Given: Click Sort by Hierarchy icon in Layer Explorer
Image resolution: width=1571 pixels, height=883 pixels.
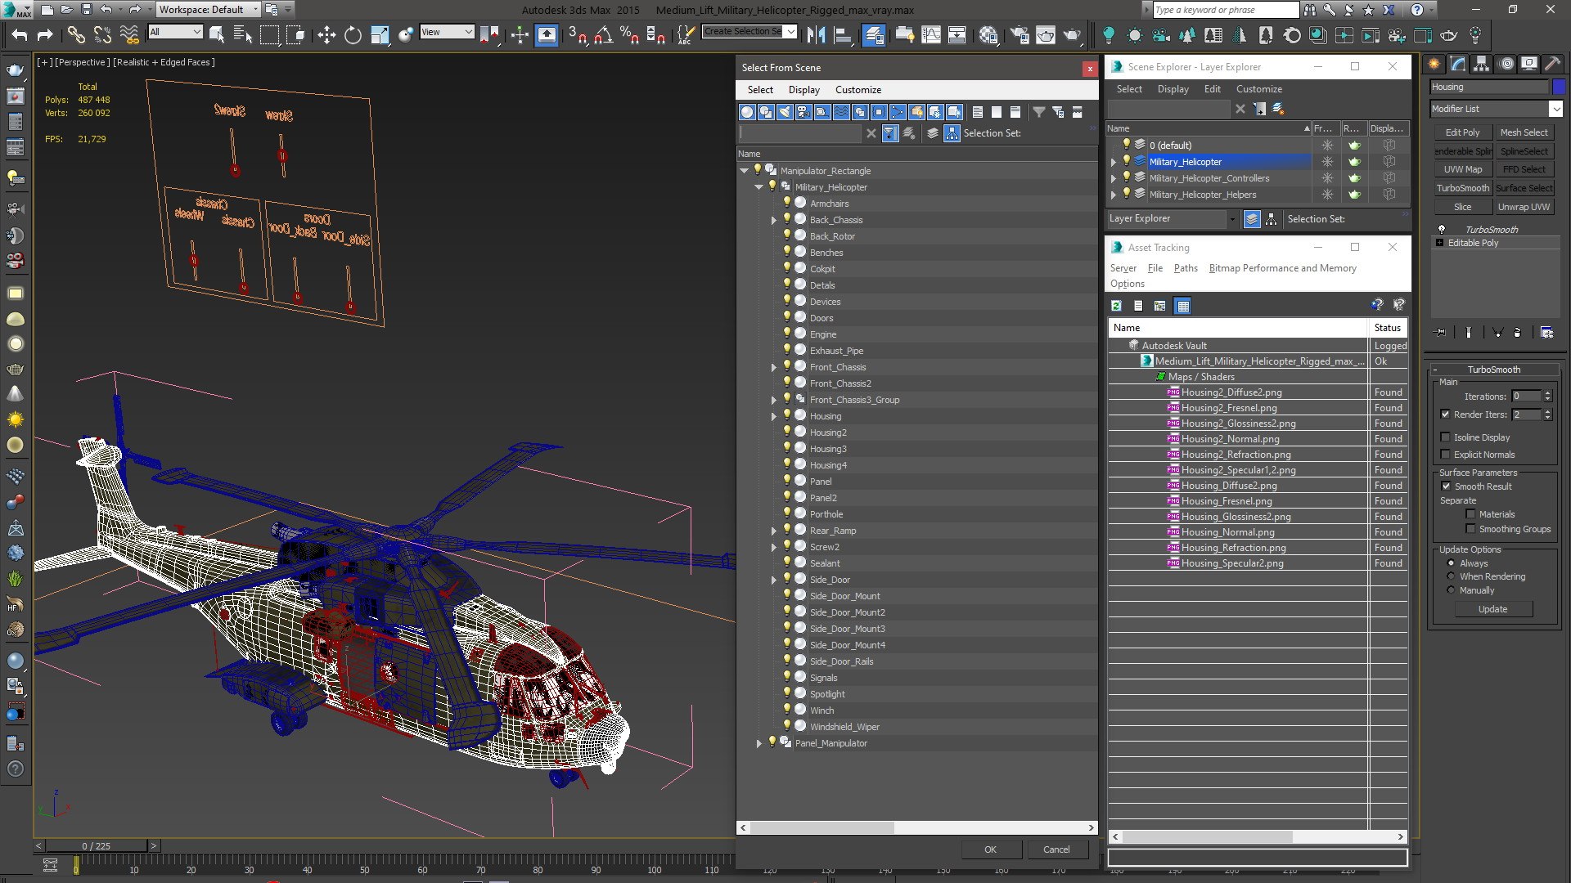Looking at the screenshot, I should tap(1271, 219).
